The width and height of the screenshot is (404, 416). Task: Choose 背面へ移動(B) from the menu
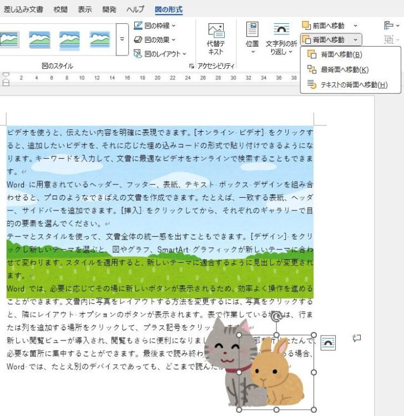351,54
